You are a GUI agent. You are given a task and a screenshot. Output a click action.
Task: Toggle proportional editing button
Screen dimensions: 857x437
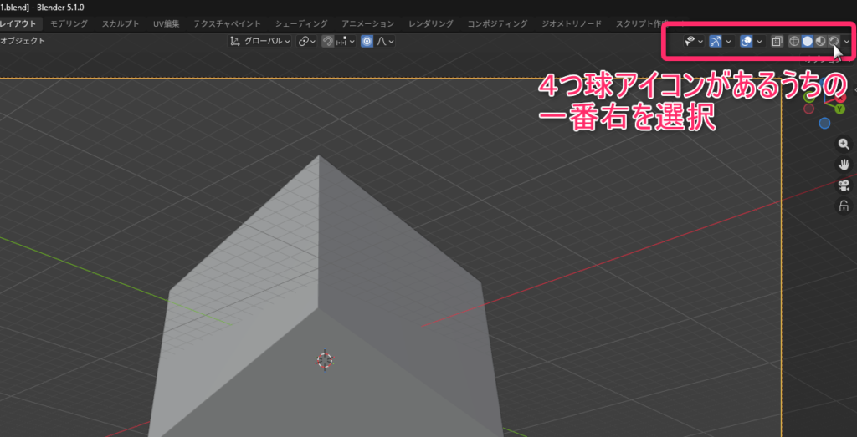[x=367, y=41]
